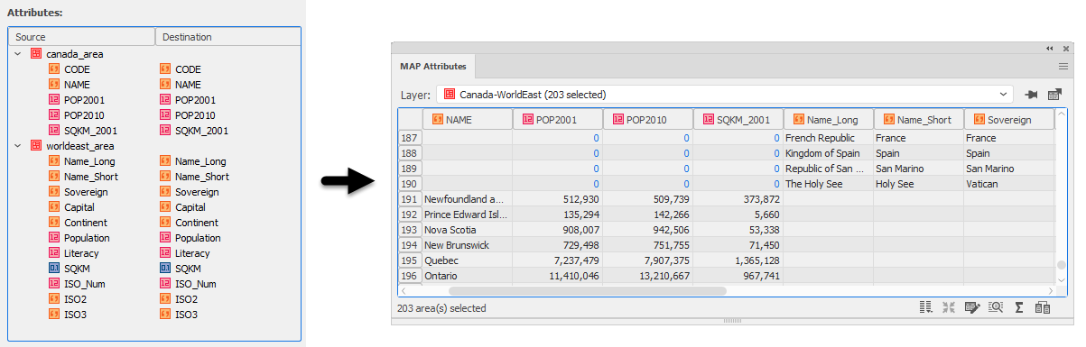Click the worldeast_area layer icon in the tree
Image resolution: width=1086 pixels, height=347 pixels.
pyautogui.click(x=36, y=145)
